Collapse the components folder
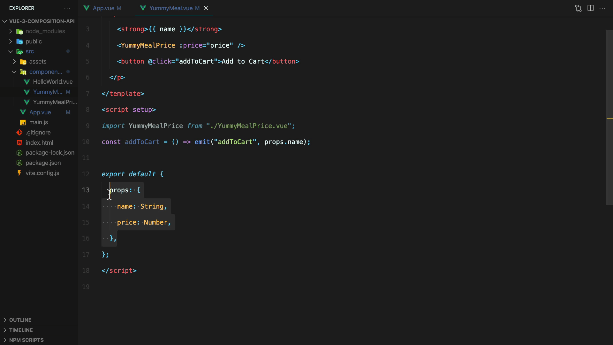613x345 pixels. pos(45,72)
